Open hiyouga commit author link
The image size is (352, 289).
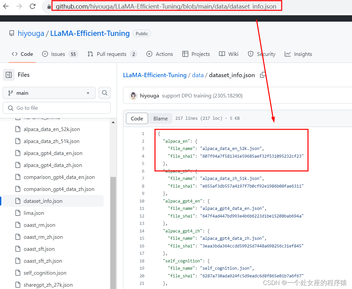pyautogui.click(x=150, y=96)
